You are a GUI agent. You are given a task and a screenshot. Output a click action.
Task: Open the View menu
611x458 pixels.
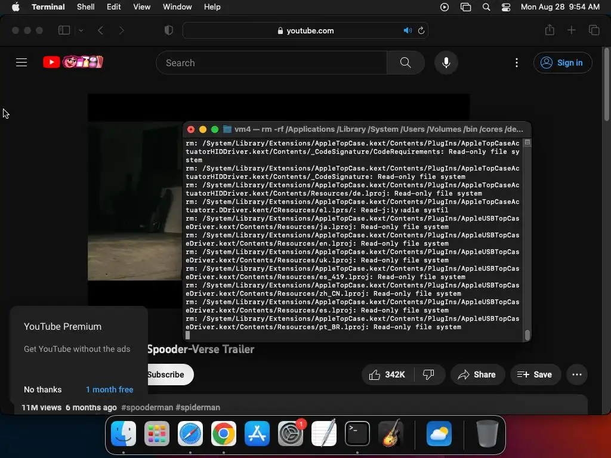pos(142,7)
